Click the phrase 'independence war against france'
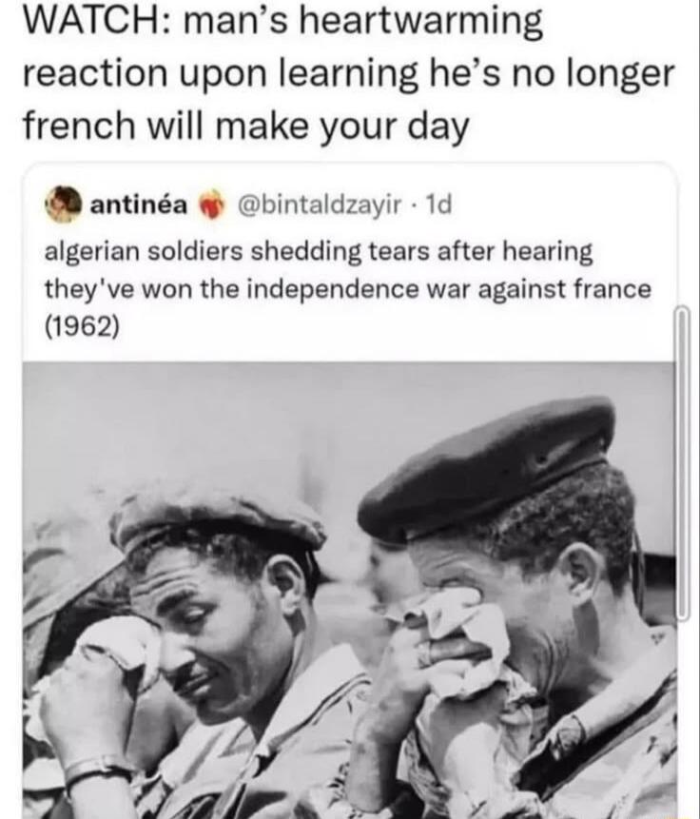The height and width of the screenshot is (819, 700). (449, 289)
